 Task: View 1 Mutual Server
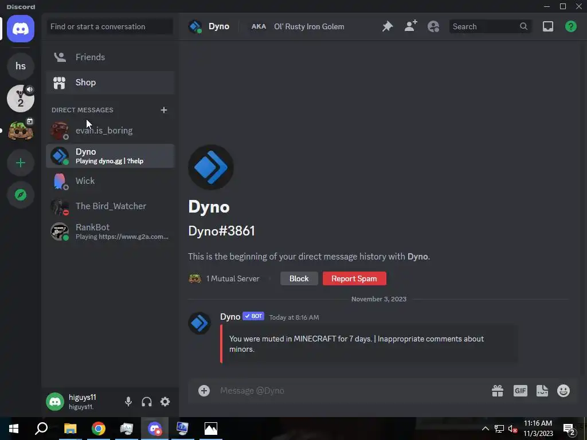point(224,278)
